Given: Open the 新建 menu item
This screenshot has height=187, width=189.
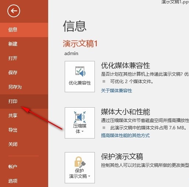Looking at the screenshot, I should point(24,44).
